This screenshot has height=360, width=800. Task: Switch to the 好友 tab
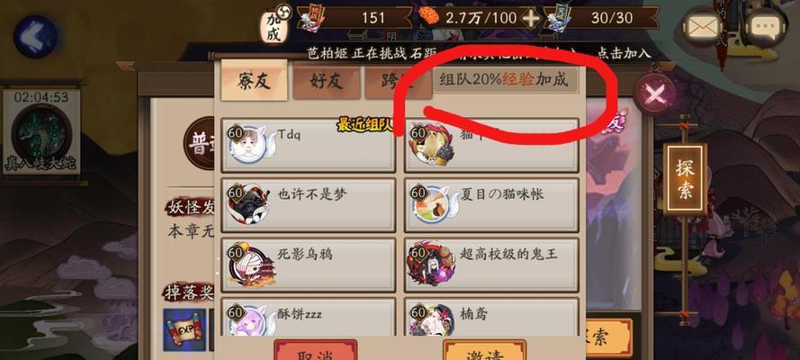point(327,82)
